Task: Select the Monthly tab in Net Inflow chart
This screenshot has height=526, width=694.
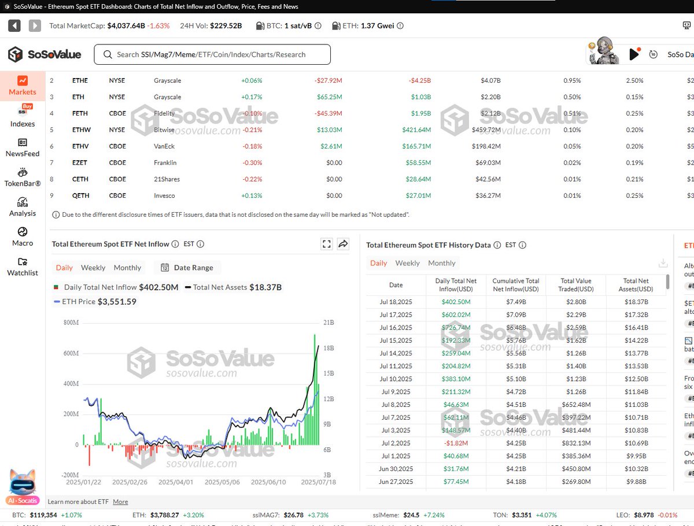Action: tap(127, 268)
